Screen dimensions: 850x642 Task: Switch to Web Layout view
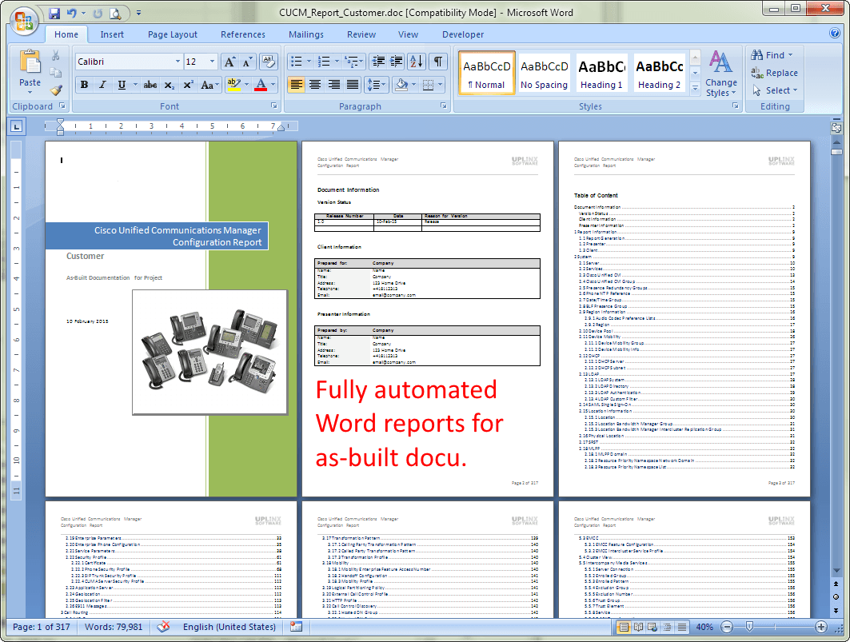(652, 628)
